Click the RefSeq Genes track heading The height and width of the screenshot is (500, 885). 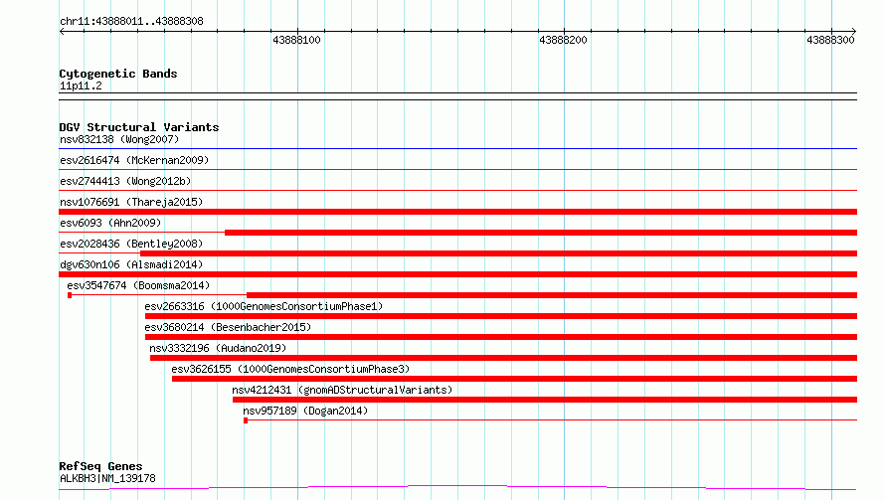(100, 466)
